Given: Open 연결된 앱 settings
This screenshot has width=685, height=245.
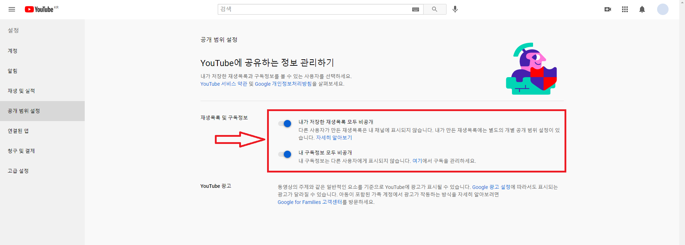Looking at the screenshot, I should (x=42, y=131).
